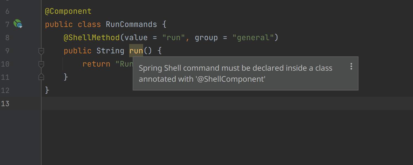
Task: Click the highlighted run method name
Action: click(x=136, y=51)
